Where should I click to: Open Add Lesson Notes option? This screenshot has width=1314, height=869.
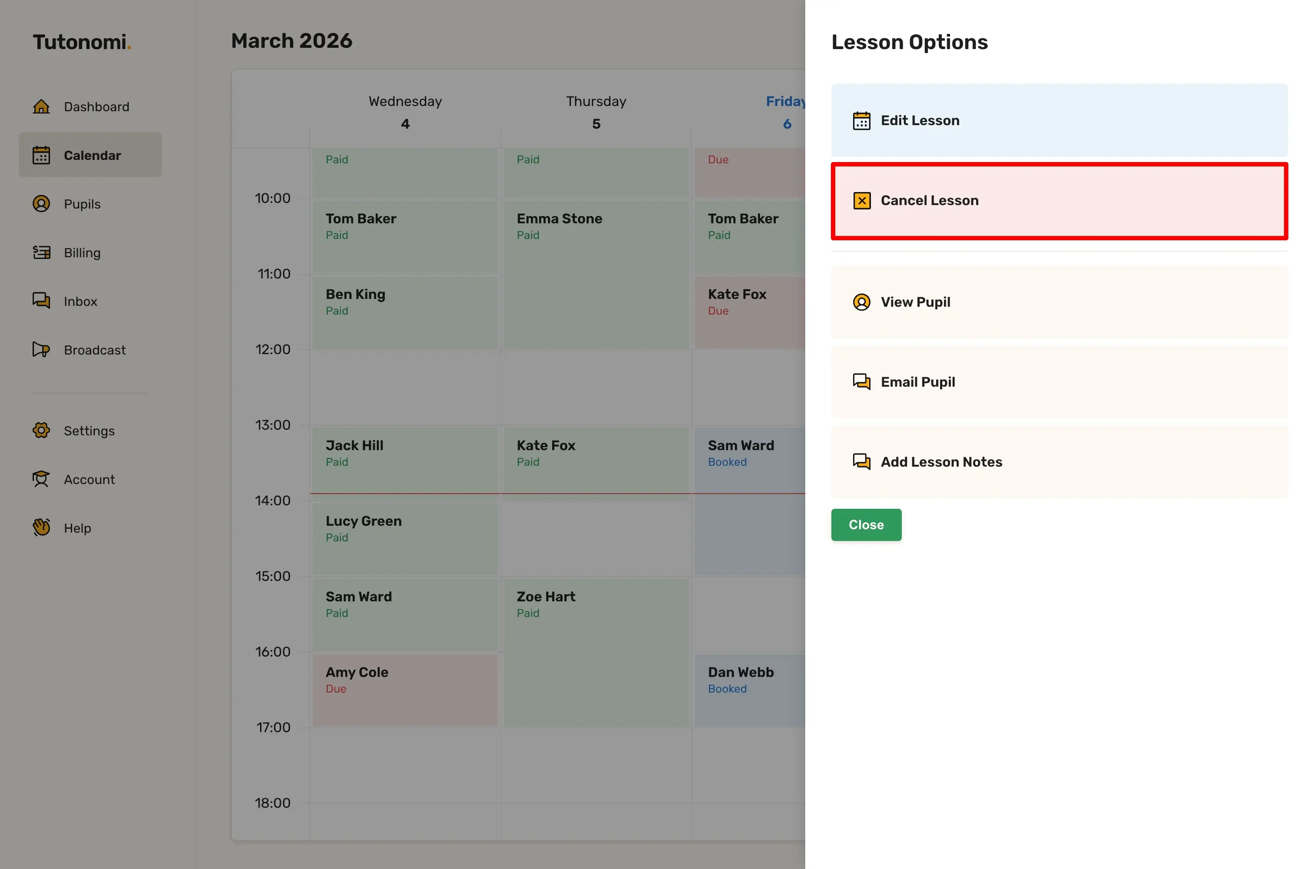pos(1058,461)
